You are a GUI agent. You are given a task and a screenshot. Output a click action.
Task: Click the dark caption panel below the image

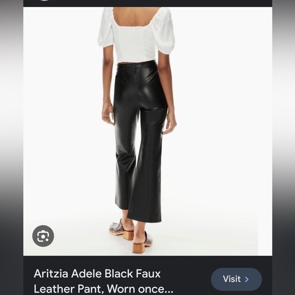[147, 276]
